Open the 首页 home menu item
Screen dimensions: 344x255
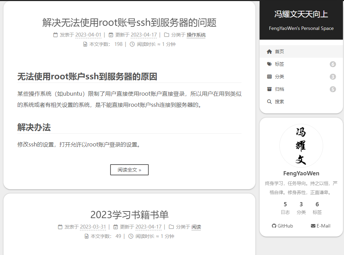tap(301, 51)
